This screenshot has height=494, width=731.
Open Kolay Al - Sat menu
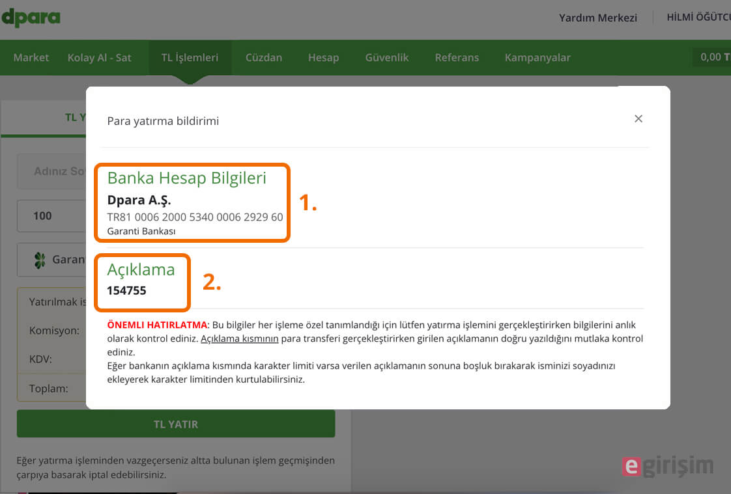99,58
